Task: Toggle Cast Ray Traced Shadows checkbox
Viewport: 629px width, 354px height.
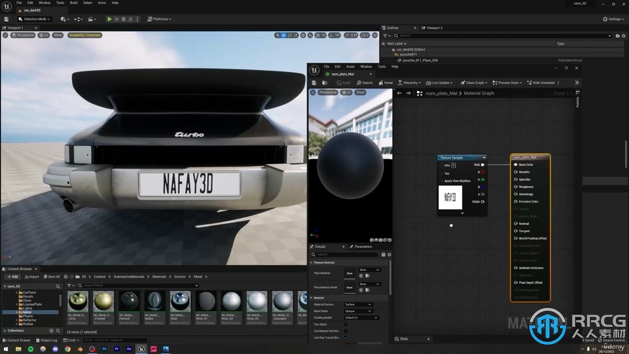Action: [345, 338]
